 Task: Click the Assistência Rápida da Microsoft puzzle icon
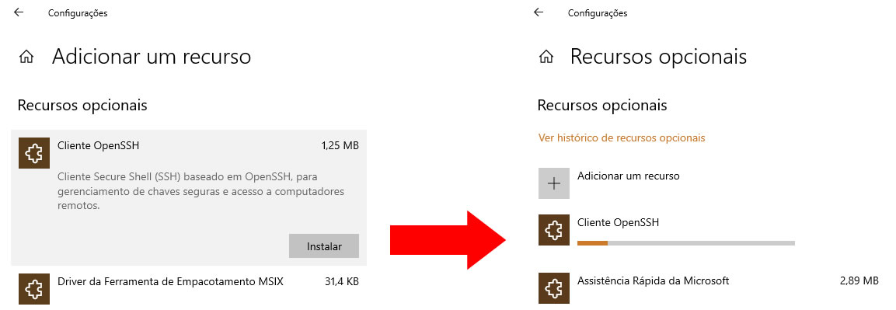554,288
